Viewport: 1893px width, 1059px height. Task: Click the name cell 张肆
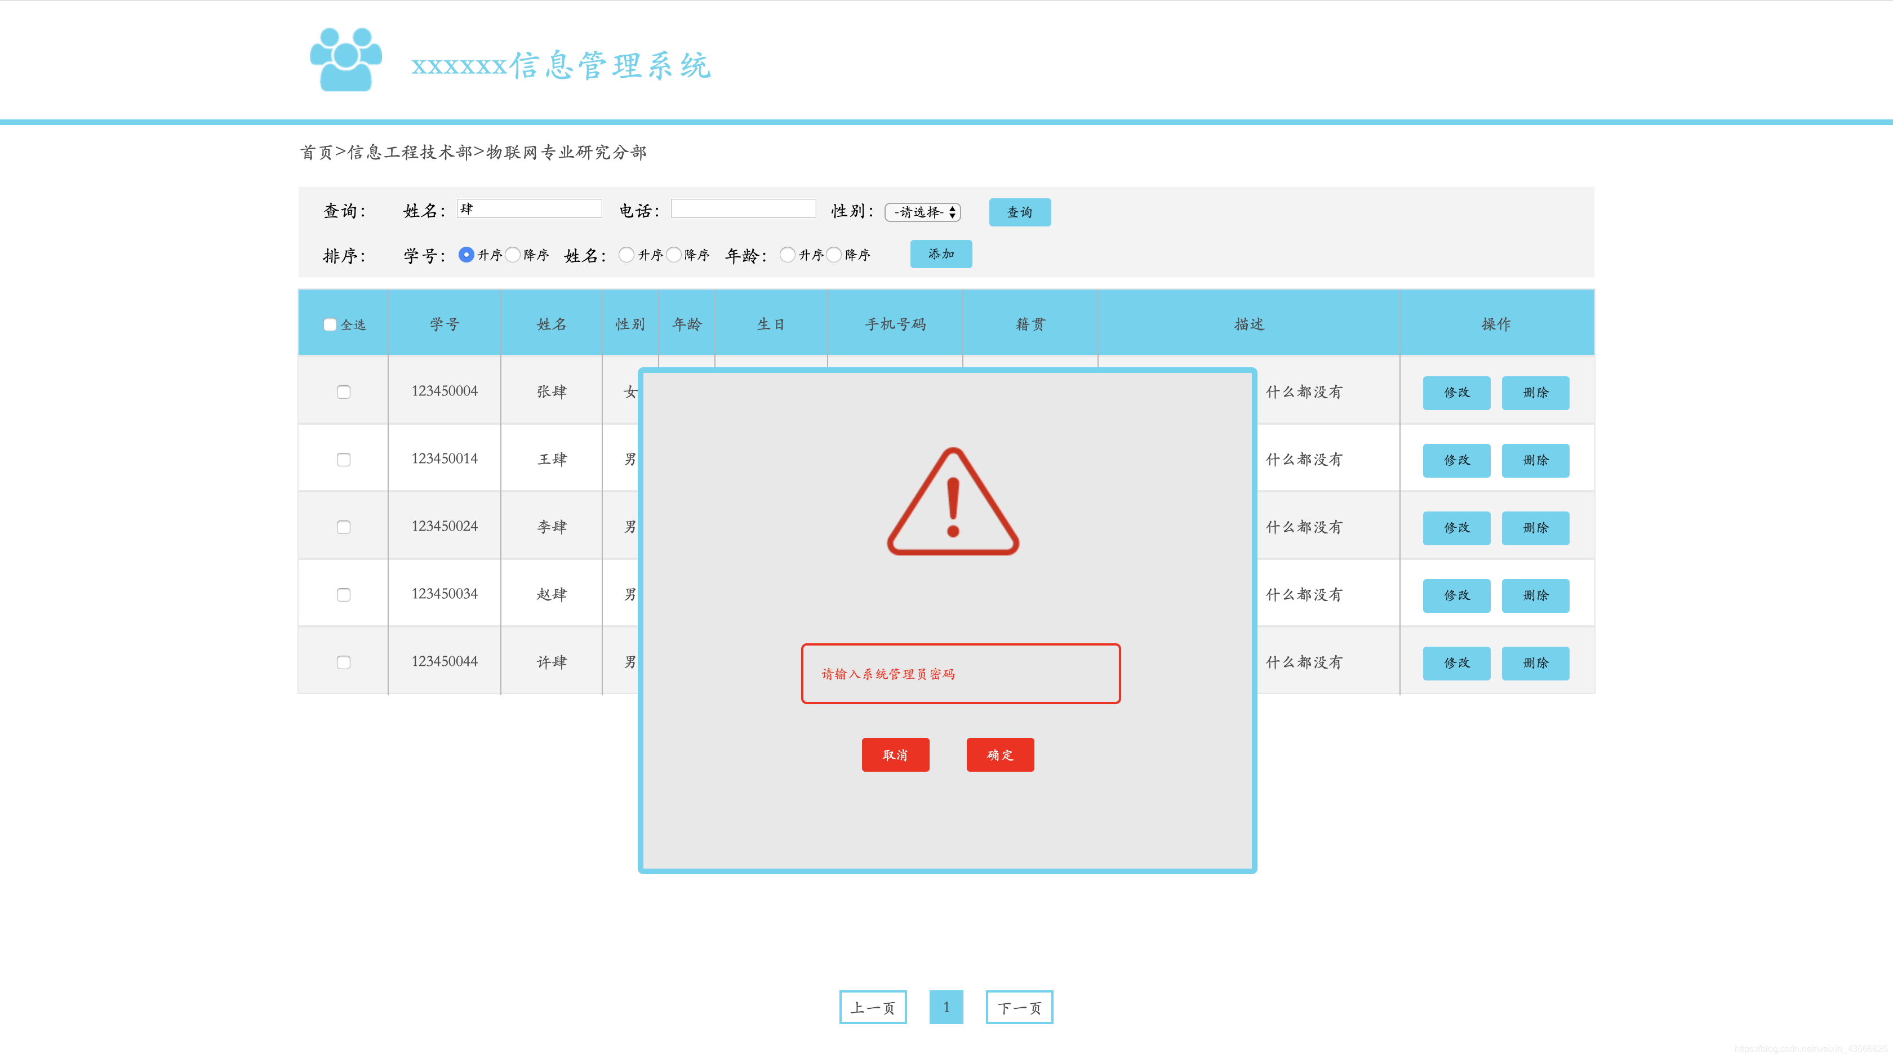pos(552,391)
